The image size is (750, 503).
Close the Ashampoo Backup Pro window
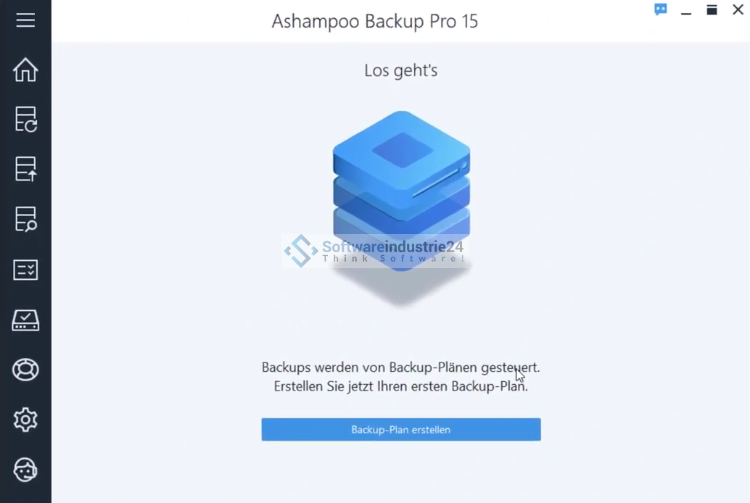point(738,9)
